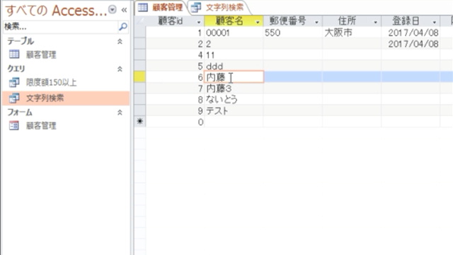This screenshot has width=453, height=255.
Task: Click the second row 2017/04/08 date cell
Action: click(411, 44)
